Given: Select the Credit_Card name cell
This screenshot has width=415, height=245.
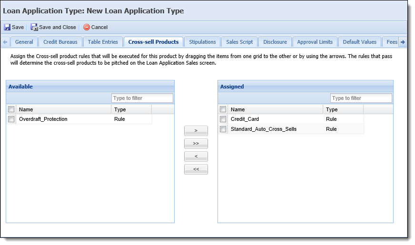Looking at the screenshot, I should (x=275, y=119).
